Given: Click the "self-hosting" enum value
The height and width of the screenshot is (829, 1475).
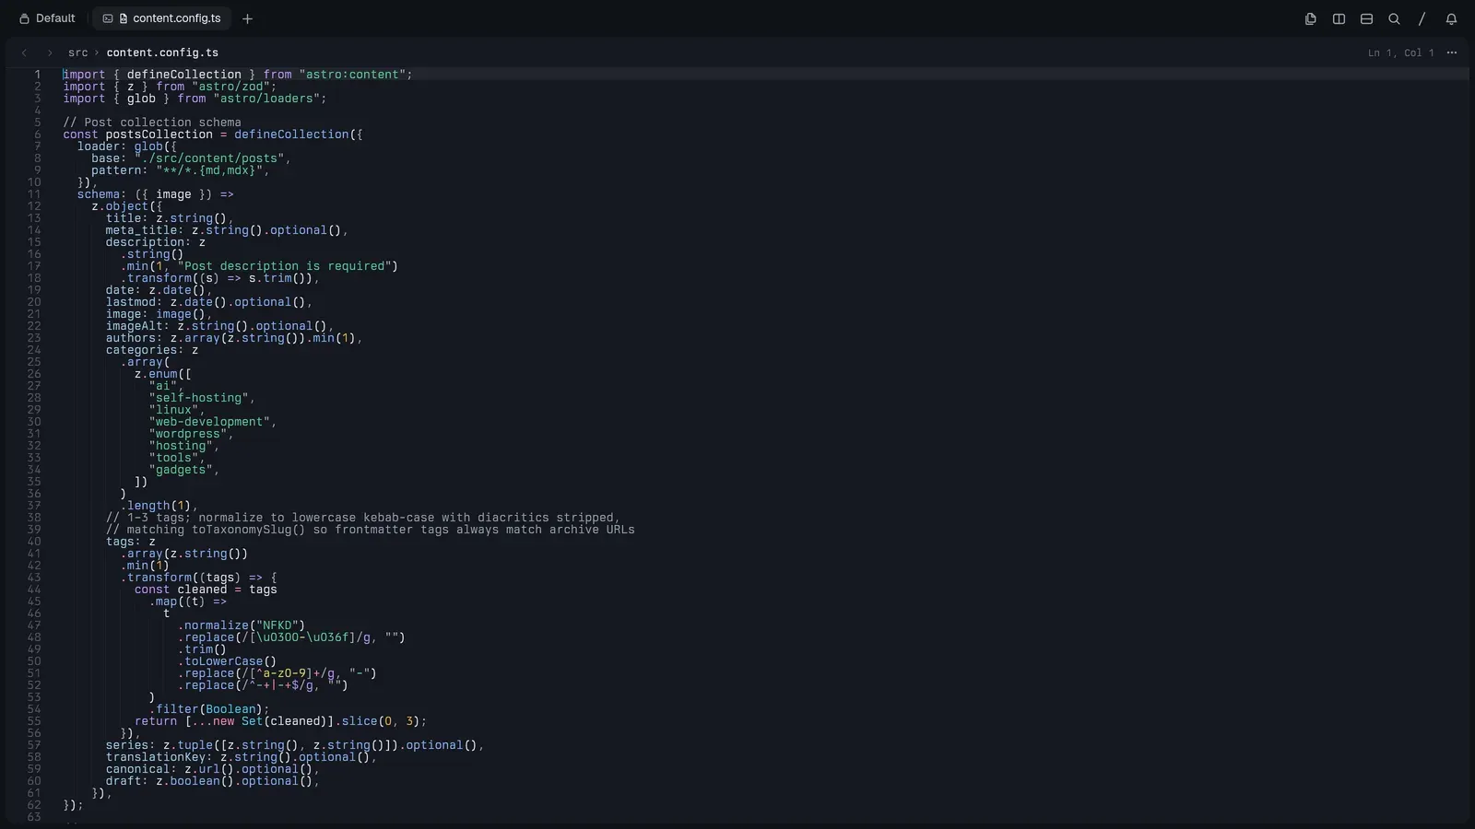Looking at the screenshot, I should (199, 398).
